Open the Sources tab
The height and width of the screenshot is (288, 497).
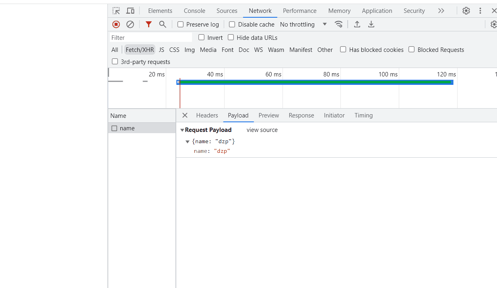click(x=227, y=11)
